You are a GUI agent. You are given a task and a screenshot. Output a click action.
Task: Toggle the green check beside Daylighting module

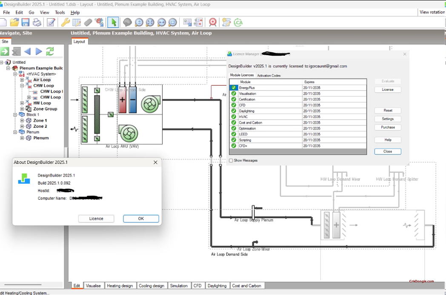233,111
